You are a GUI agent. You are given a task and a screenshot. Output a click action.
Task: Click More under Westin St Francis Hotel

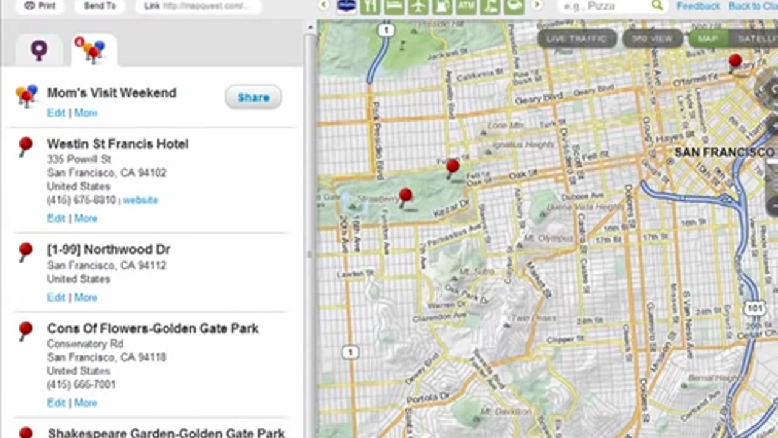pyautogui.click(x=86, y=218)
